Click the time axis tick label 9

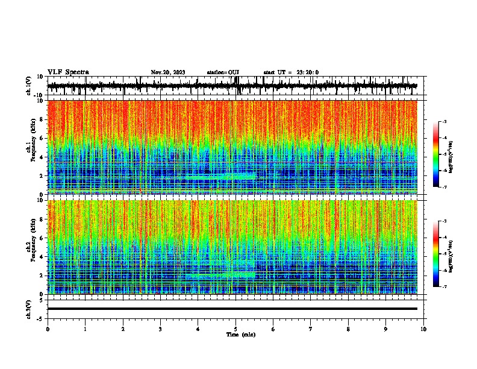[x=385, y=329]
